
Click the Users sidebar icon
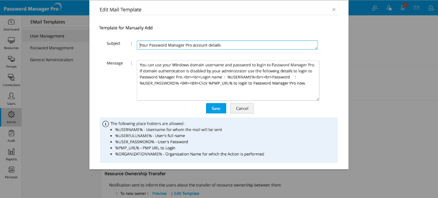pos(11,98)
